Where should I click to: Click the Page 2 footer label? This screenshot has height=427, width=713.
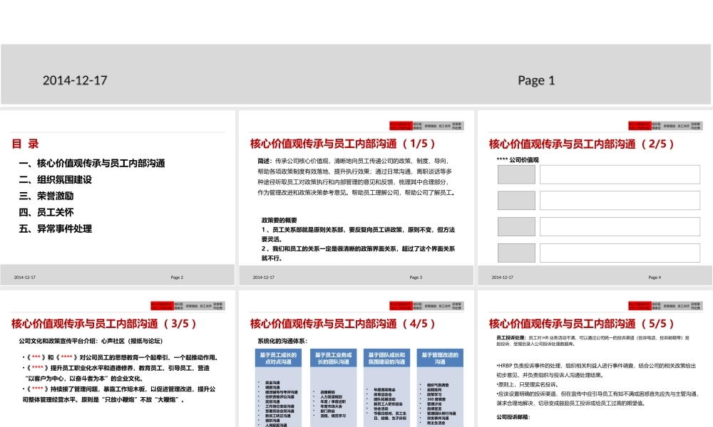pos(177,278)
